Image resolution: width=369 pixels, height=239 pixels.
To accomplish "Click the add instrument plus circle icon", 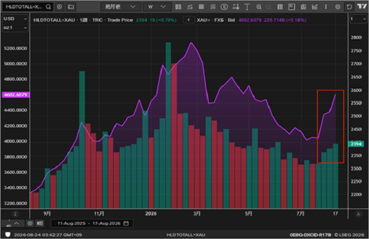I will 60,7.
